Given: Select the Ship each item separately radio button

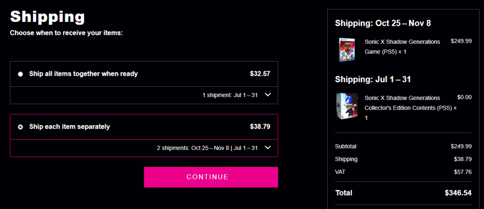Looking at the screenshot, I should (20, 127).
